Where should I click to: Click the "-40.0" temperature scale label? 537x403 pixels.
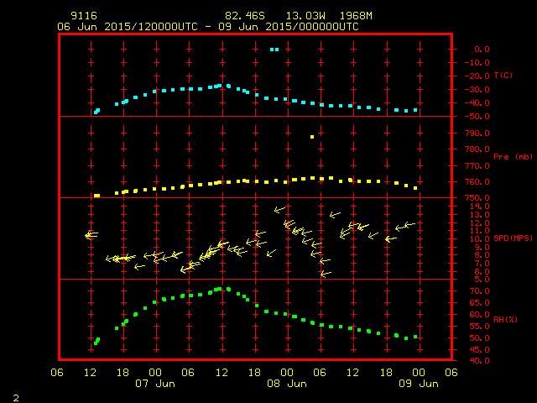(x=477, y=102)
